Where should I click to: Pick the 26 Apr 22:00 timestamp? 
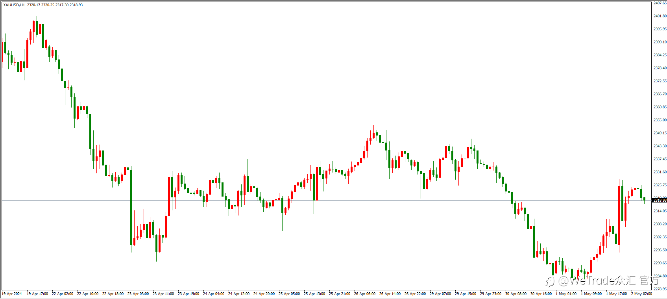[415, 294]
